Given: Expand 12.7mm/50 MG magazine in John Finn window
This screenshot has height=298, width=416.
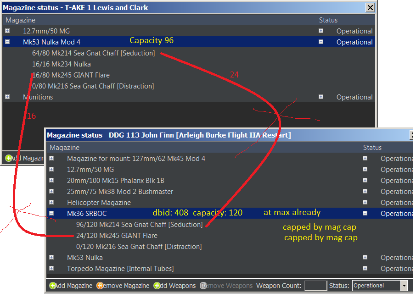Looking at the screenshot, I should (x=51, y=169).
